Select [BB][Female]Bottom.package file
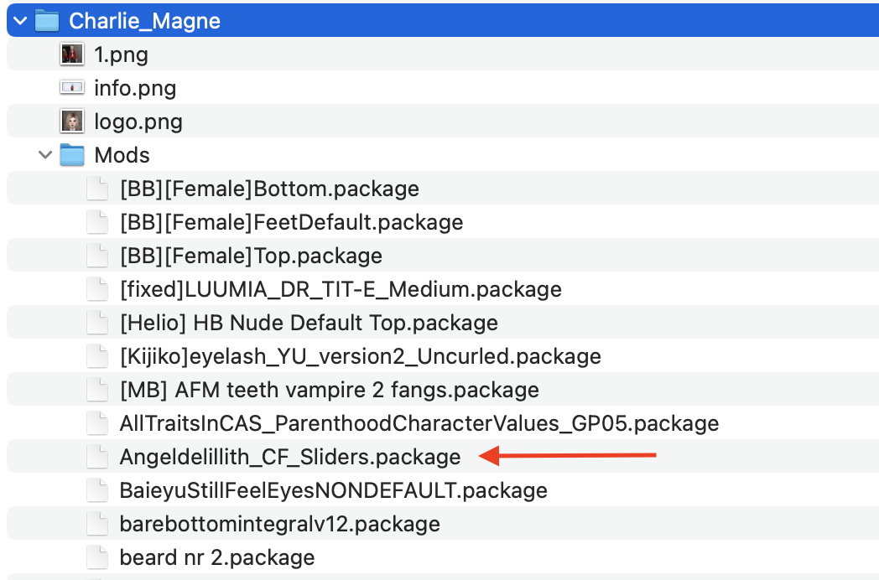 pos(443,189)
